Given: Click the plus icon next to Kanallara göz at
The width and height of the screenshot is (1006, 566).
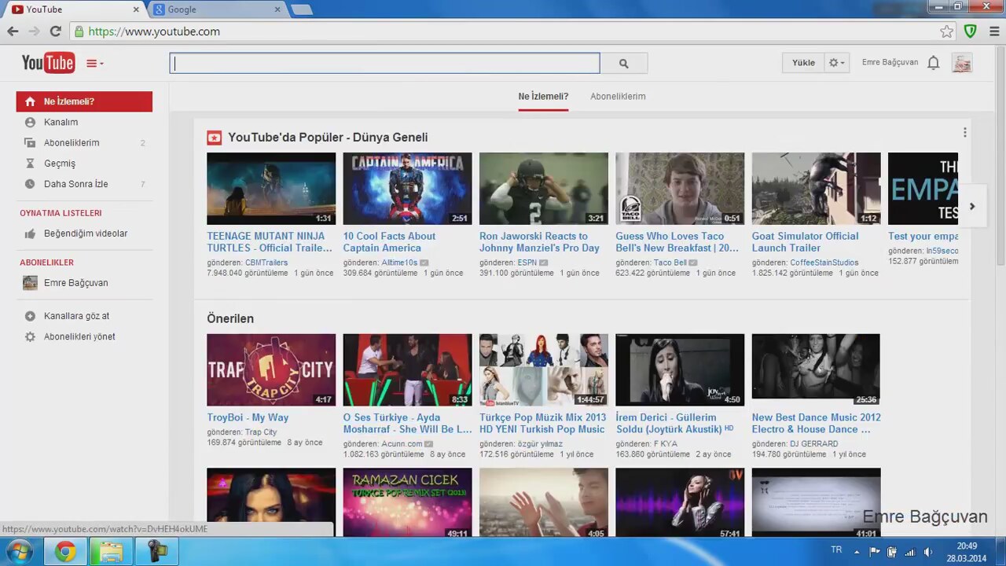Looking at the screenshot, I should [x=30, y=316].
